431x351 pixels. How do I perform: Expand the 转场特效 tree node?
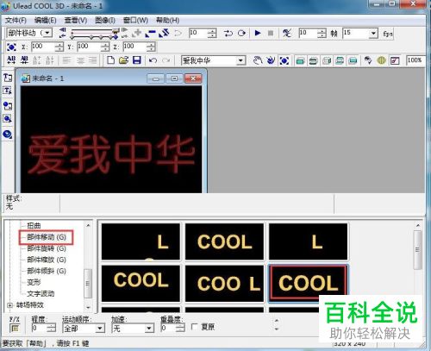pyautogui.click(x=9, y=305)
